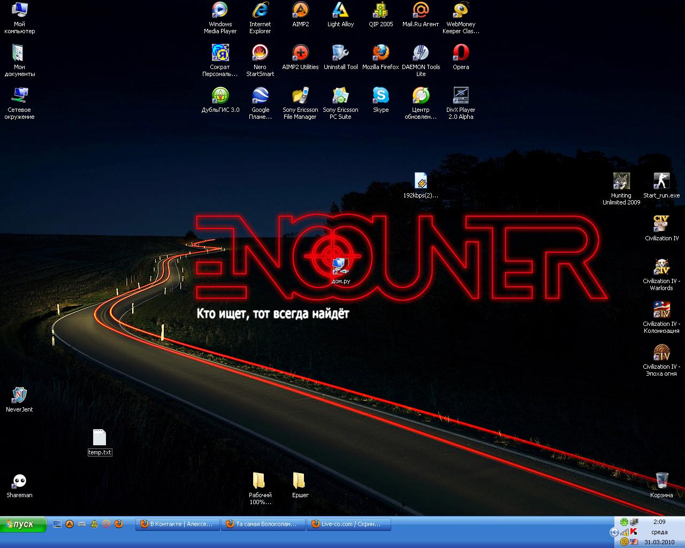
Task: Click the Shareman desktop icon
Action: point(19,482)
